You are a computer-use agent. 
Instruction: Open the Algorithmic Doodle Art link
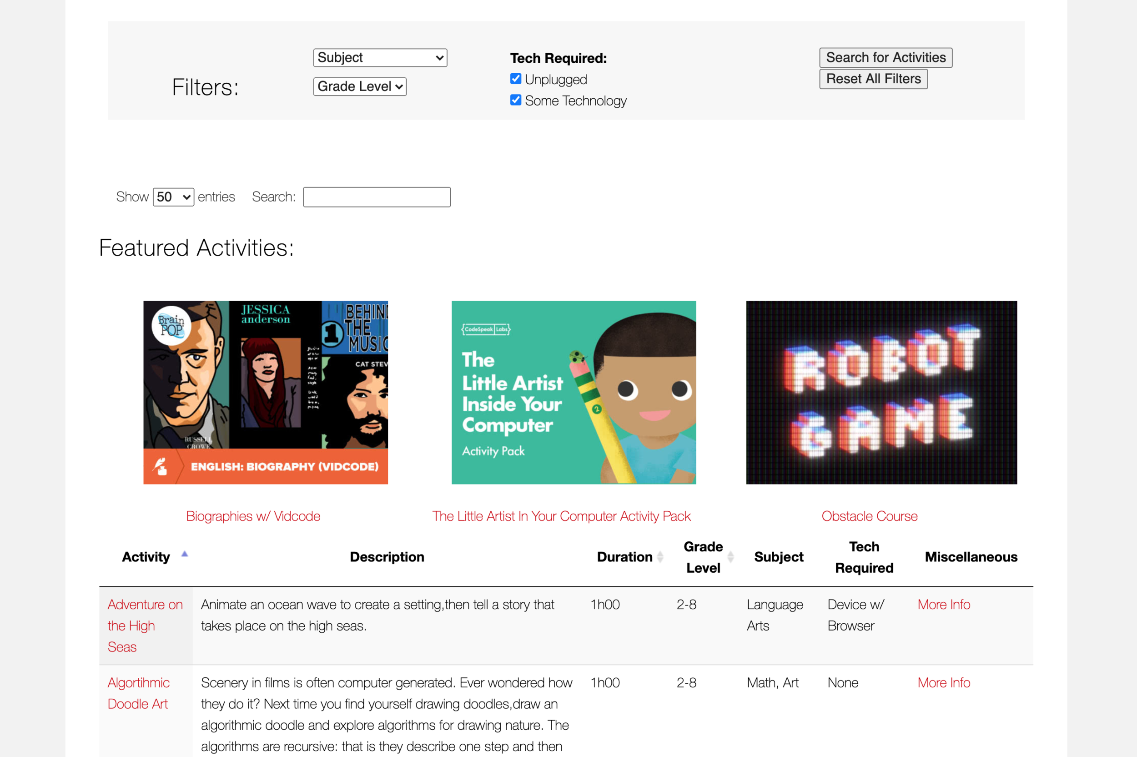(x=138, y=693)
